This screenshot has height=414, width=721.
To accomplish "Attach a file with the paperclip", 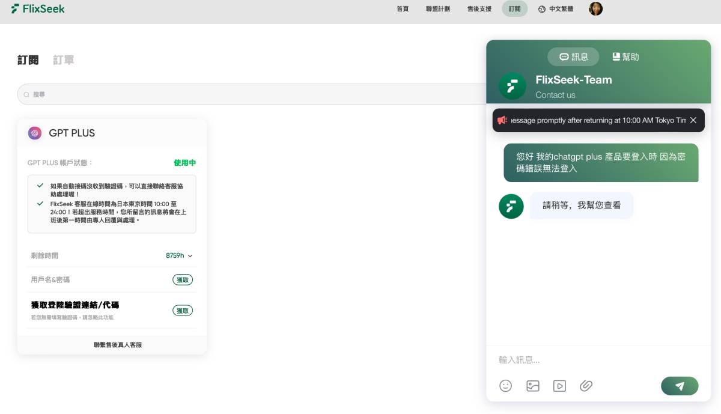I will 586,386.
